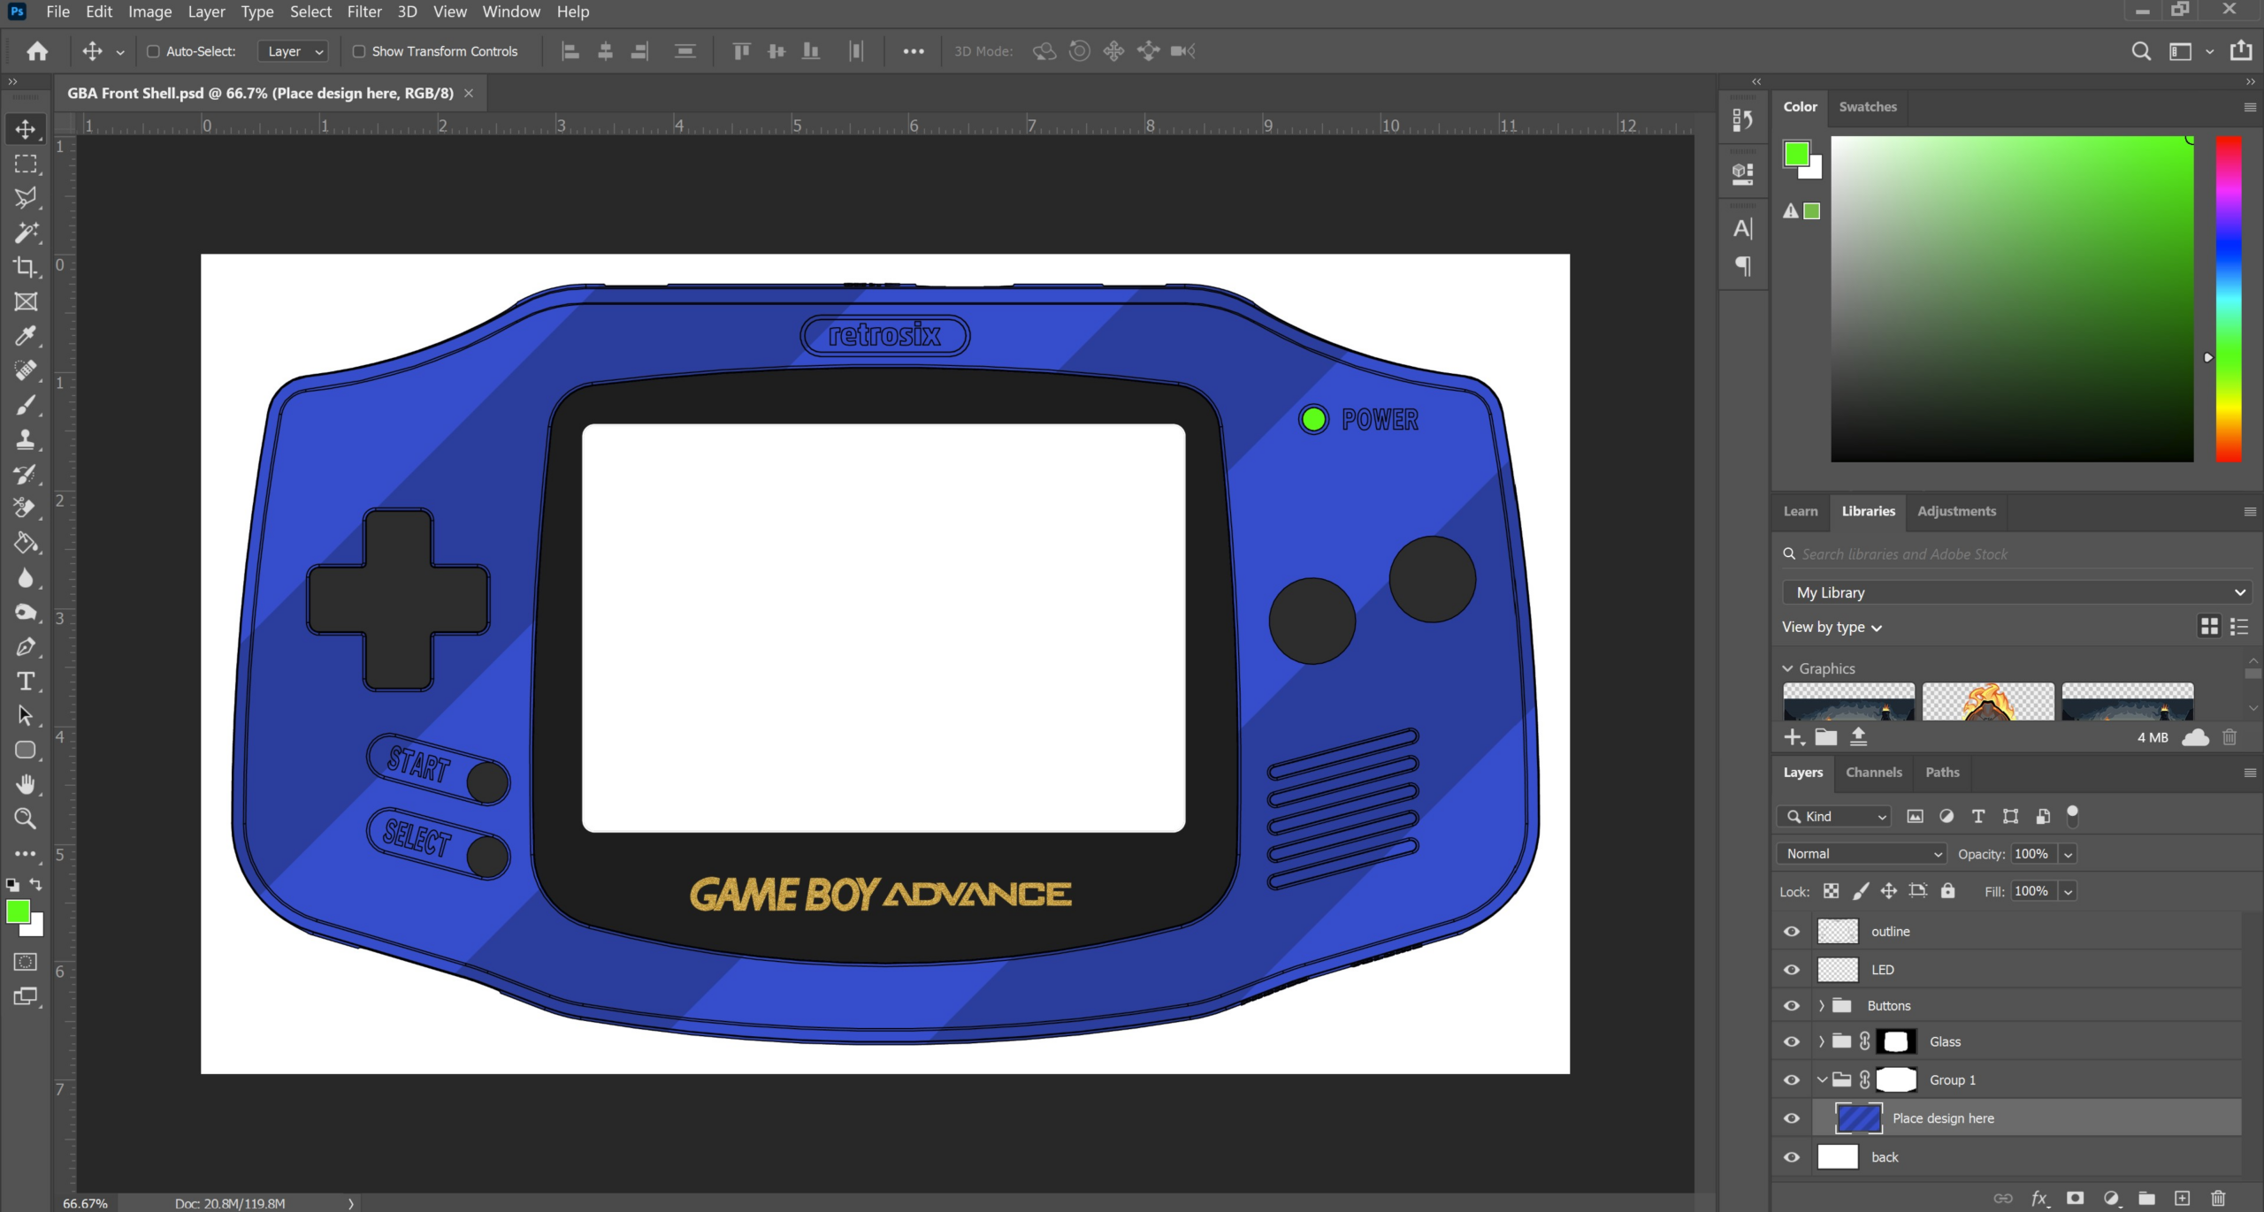Click the fx icon to add layer style
Image resolution: width=2264 pixels, height=1212 pixels.
(2038, 1199)
